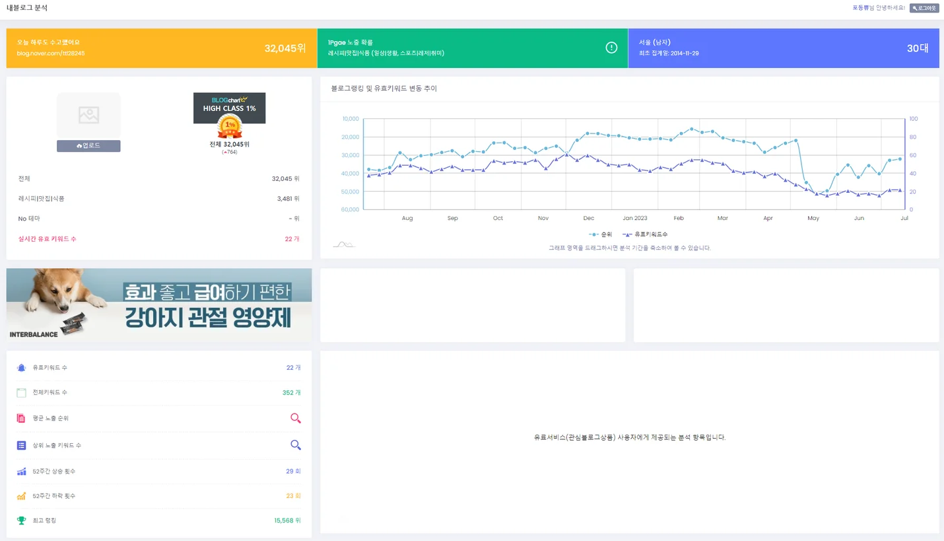The image size is (944, 541).
Task: Click the mini overview chart icon below the graph
Action: 343,245
